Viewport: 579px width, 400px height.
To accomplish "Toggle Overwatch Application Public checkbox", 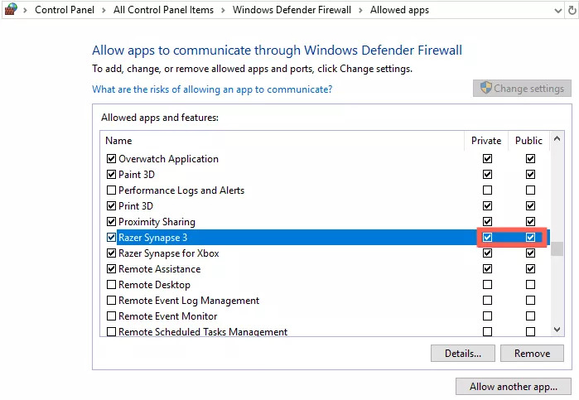I will tap(531, 158).
